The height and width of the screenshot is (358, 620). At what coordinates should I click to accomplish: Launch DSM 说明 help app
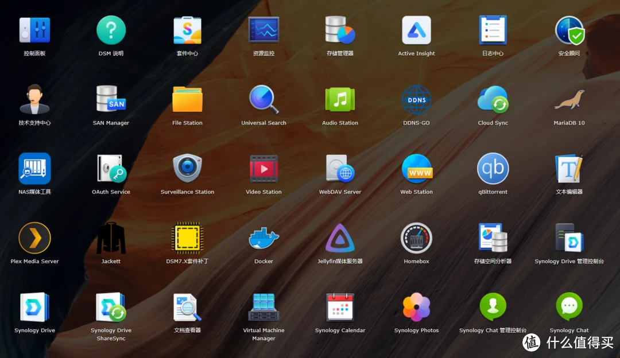(111, 30)
